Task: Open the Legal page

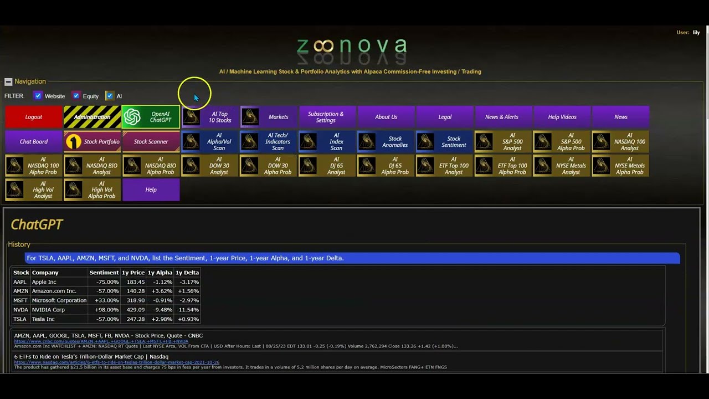Action: click(x=445, y=117)
